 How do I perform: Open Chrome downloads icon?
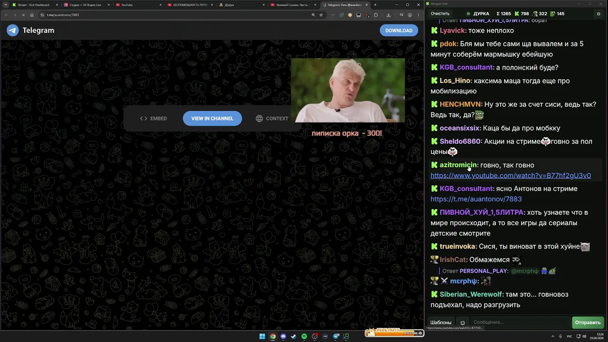tap(388, 15)
